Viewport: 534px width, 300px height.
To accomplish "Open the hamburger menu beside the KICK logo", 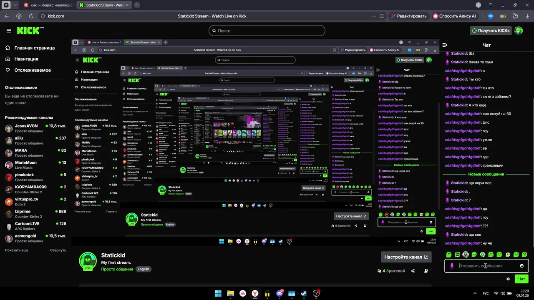I will [x=9, y=30].
